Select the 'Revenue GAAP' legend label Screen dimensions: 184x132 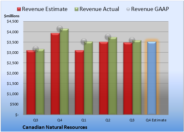pyautogui.click(x=150, y=9)
